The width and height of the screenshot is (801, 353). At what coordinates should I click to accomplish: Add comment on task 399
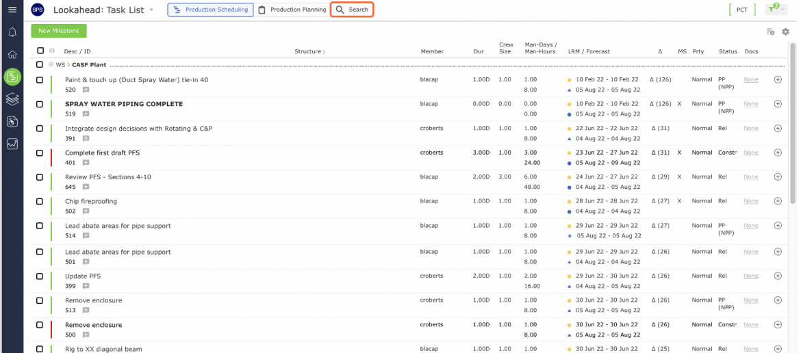[x=86, y=286]
